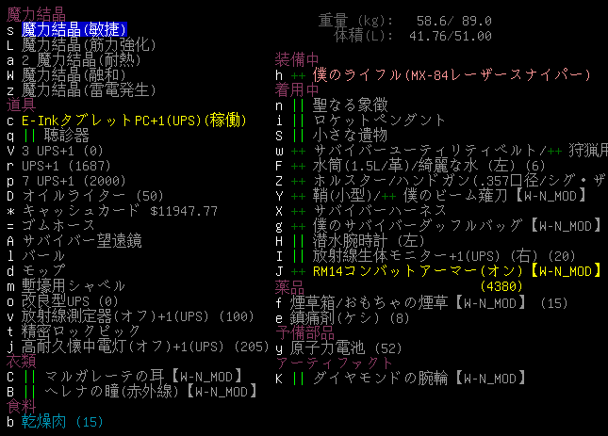The image size is (608, 436).
Task: Select 魔力結晶(雷電発生) in the inventory
Action: (x=87, y=89)
